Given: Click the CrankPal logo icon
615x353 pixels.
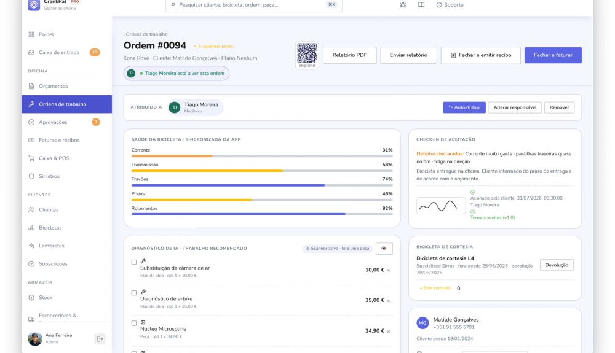Looking at the screenshot, I should 34,5.
